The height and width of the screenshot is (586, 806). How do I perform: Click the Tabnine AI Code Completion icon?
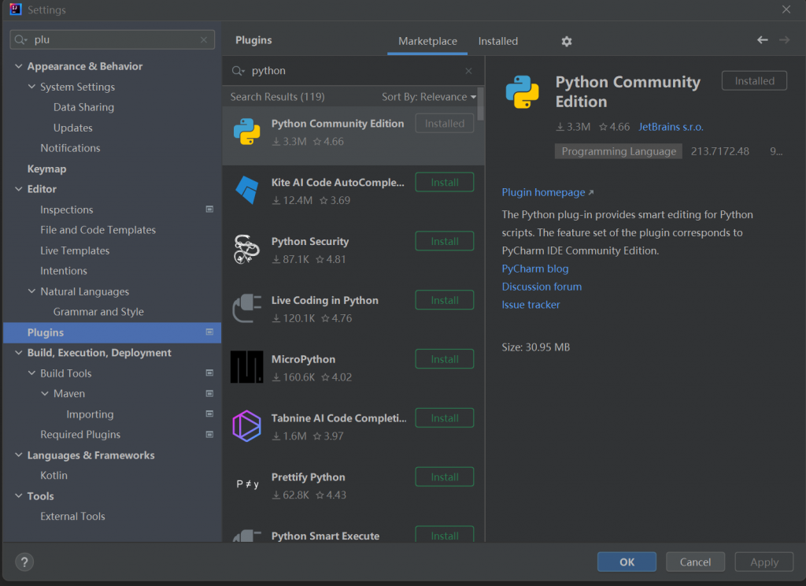point(246,426)
